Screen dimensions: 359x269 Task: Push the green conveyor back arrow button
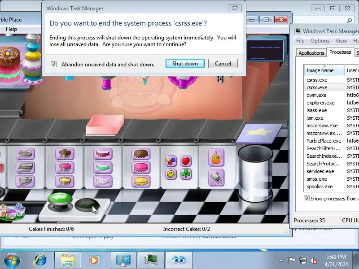pyautogui.click(x=60, y=200)
